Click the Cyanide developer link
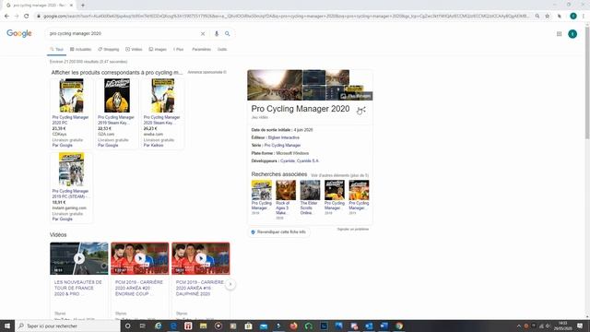The width and height of the screenshot is (590, 332). point(288,160)
